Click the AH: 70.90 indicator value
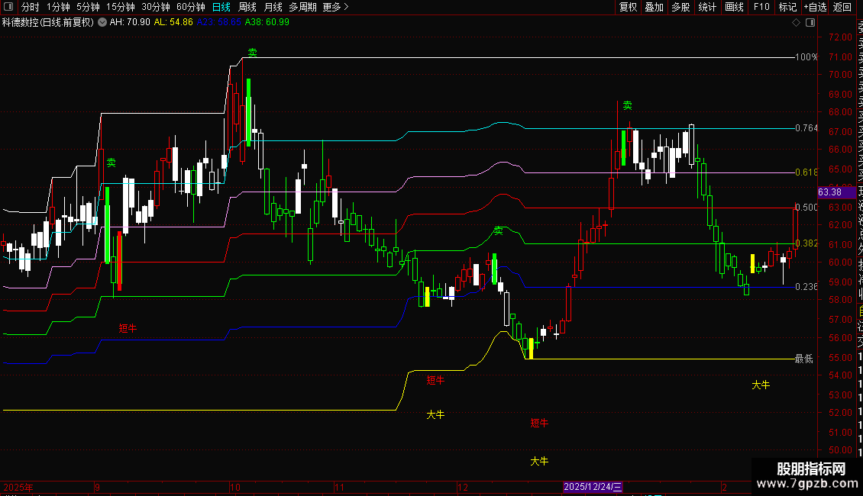Image resolution: width=863 pixels, height=496 pixels. point(130,22)
